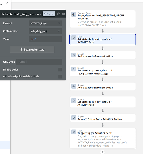
Task: Select Step 4 Add a pause action
Action: (103, 87)
